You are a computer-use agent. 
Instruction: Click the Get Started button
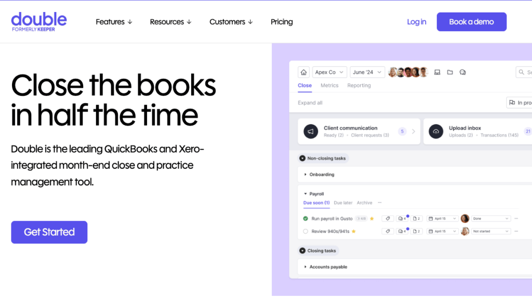(49, 232)
